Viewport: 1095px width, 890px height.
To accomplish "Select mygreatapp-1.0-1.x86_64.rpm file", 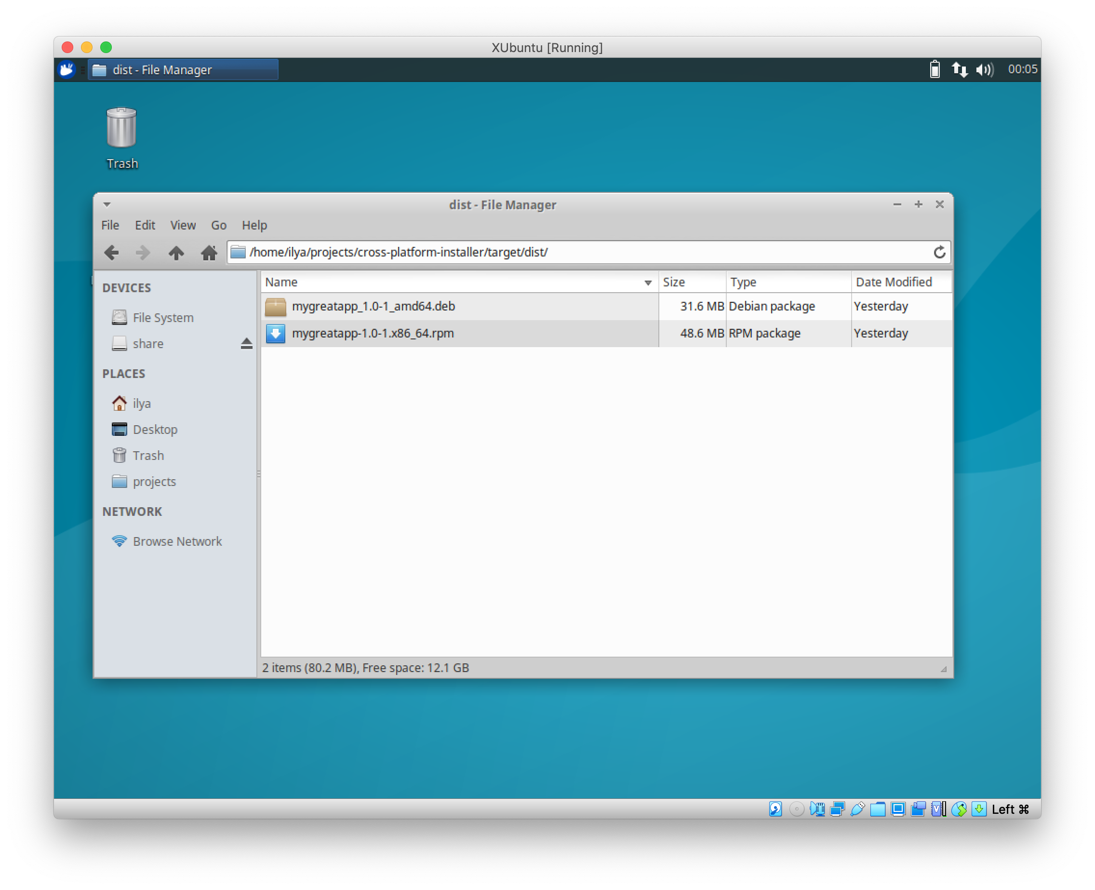I will (x=373, y=333).
